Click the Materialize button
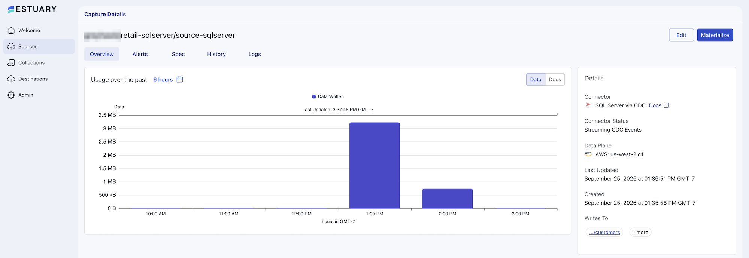 click(715, 35)
